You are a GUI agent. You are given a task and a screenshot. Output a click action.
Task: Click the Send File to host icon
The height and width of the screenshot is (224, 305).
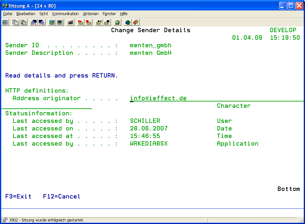[x=33, y=22]
